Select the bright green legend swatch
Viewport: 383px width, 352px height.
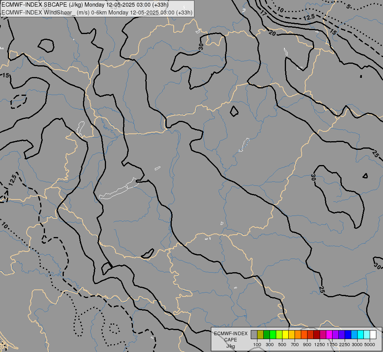click(x=273, y=334)
